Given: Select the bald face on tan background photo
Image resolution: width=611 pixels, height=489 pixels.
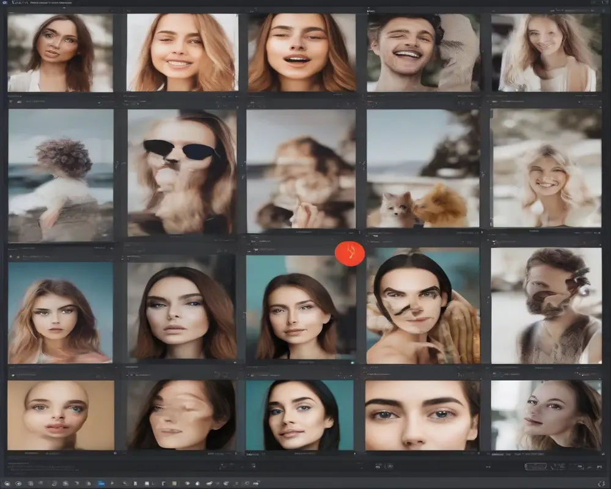Looking at the screenshot, I should 60,415.
